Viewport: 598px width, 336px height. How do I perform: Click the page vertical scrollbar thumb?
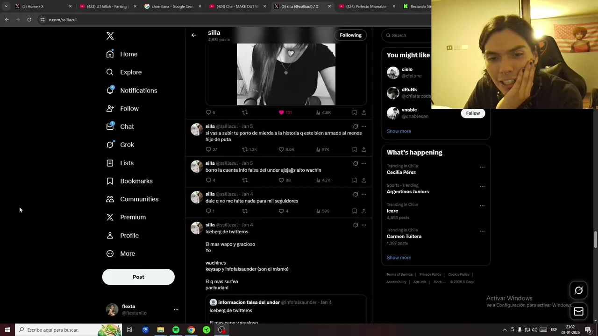(x=596, y=240)
